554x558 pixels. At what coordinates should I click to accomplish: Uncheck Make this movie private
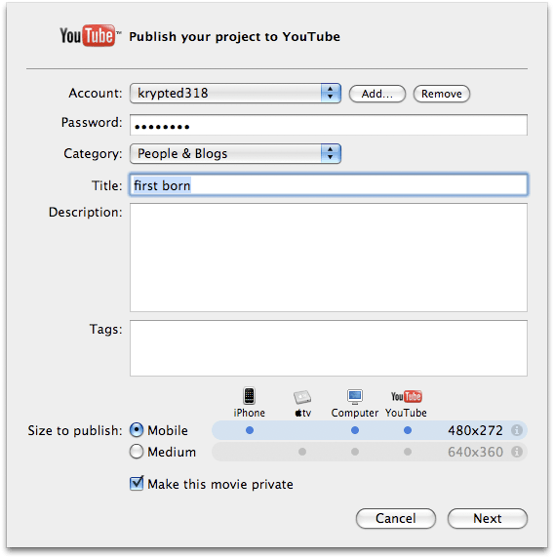[x=137, y=483]
